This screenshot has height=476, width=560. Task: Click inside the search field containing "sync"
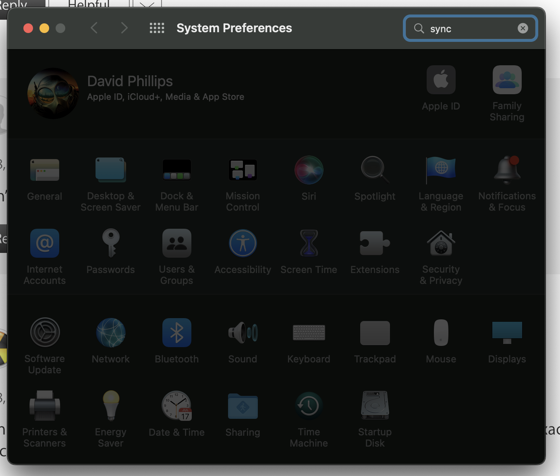pyautogui.click(x=471, y=28)
